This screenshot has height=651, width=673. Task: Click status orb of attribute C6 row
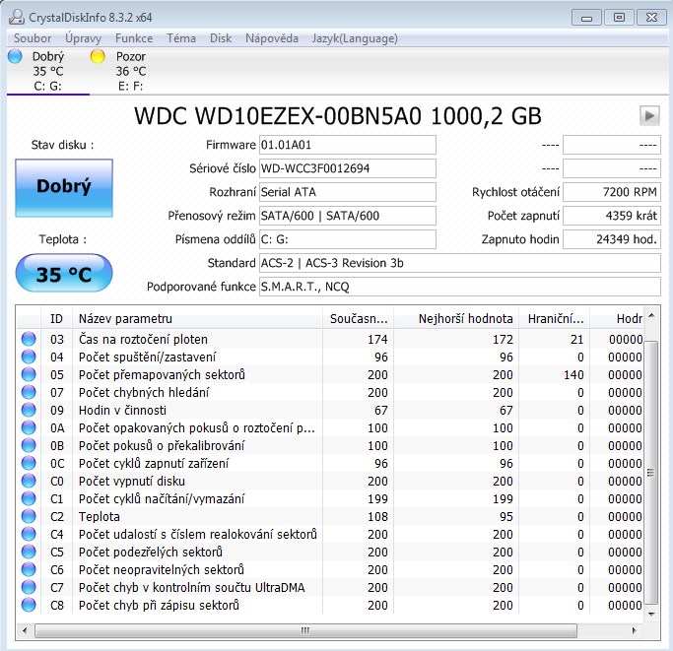tap(29, 569)
